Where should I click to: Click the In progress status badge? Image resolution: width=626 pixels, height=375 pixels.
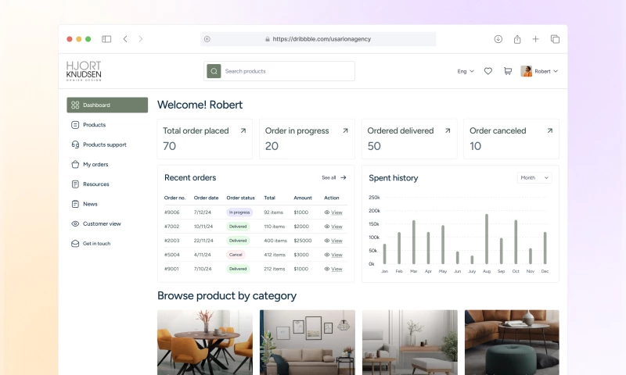coord(239,212)
